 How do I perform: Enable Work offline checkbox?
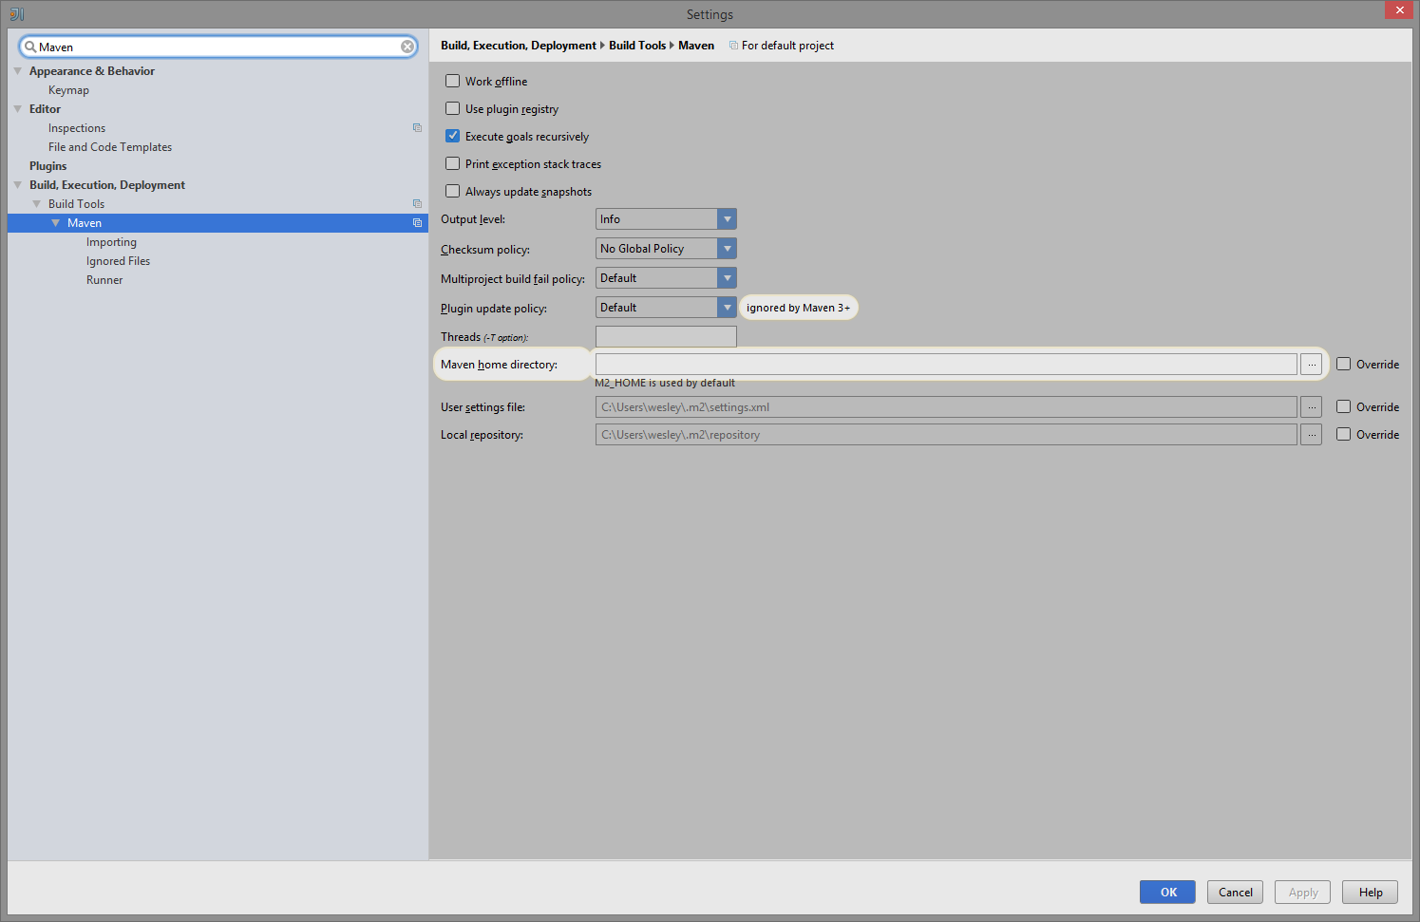[453, 82]
